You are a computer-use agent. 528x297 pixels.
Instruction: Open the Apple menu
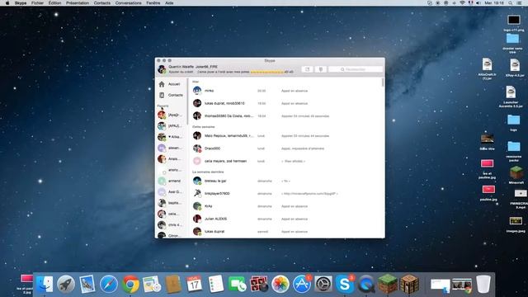tap(7, 3)
